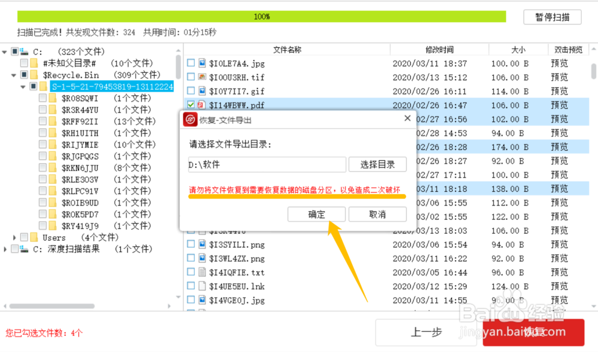The height and width of the screenshot is (352, 598).
Task: Check the $IOY7II7.gif file checkbox
Action: (190, 91)
